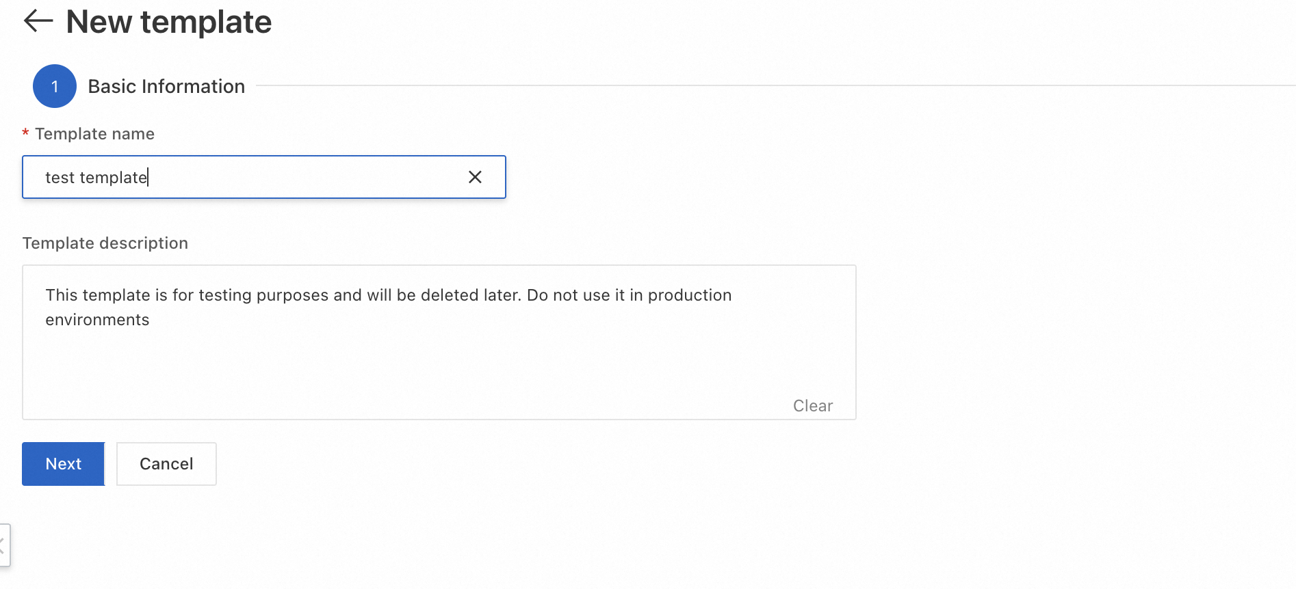Click the red required asterisk marker

coord(25,133)
